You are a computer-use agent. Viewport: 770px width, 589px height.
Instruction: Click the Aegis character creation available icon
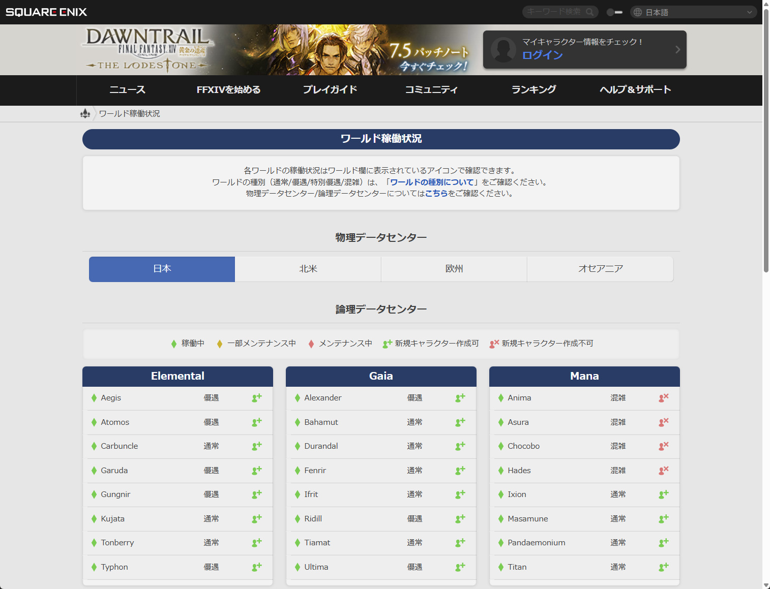click(257, 398)
